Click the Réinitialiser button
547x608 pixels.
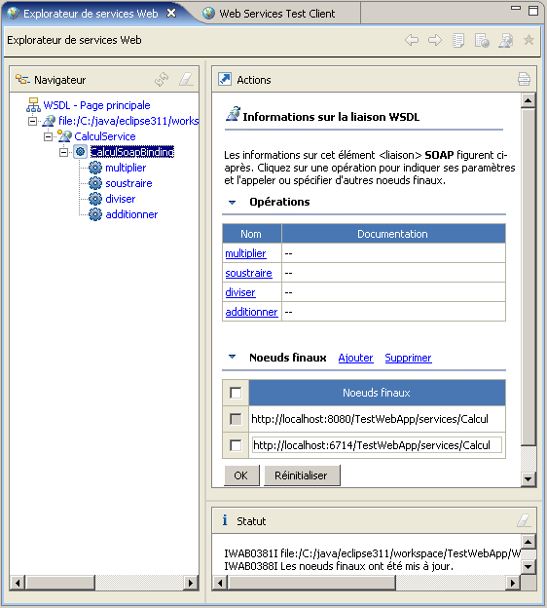coord(301,475)
